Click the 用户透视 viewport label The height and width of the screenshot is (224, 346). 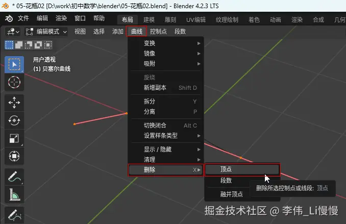44,60
